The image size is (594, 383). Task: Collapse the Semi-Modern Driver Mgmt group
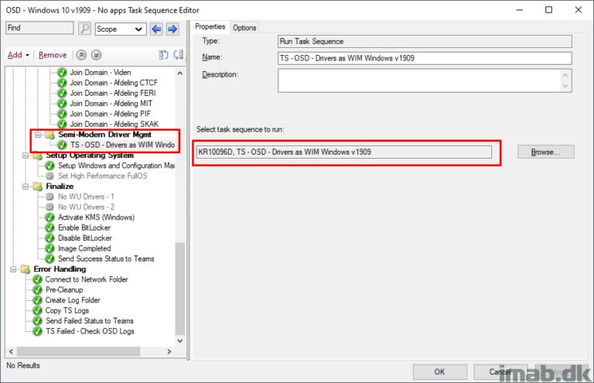coord(37,135)
